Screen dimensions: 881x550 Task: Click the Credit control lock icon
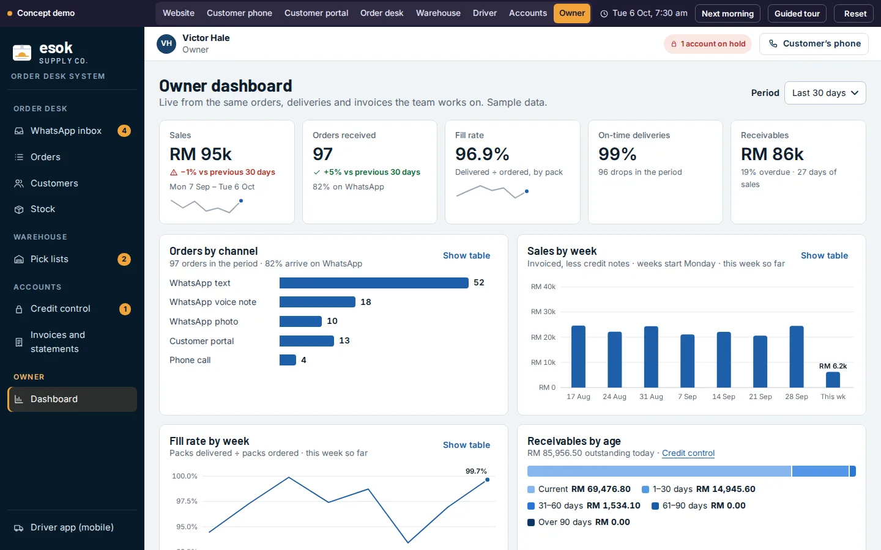point(19,309)
